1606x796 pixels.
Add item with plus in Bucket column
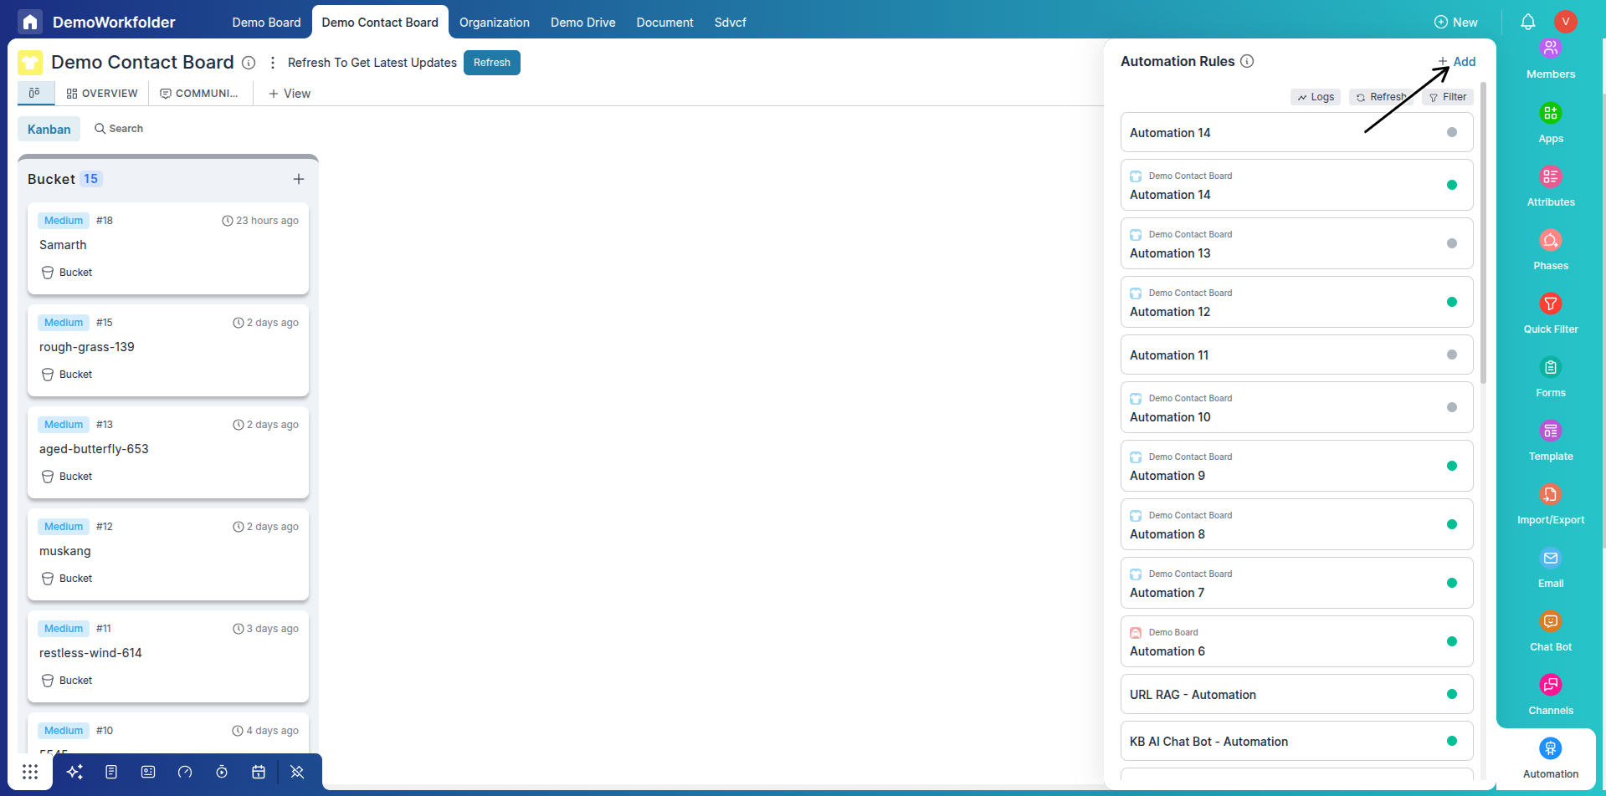point(299,179)
